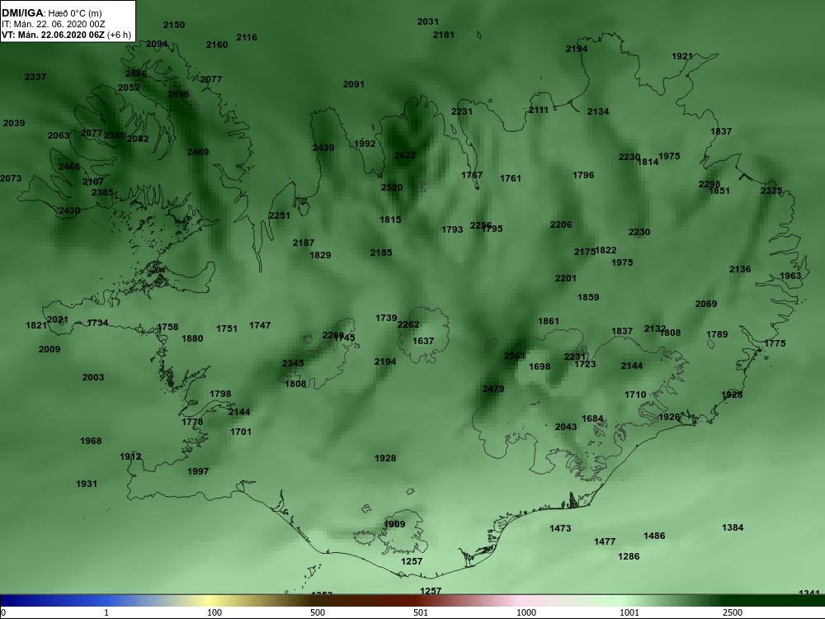Click the VT valid time 06Z line

tap(66, 35)
